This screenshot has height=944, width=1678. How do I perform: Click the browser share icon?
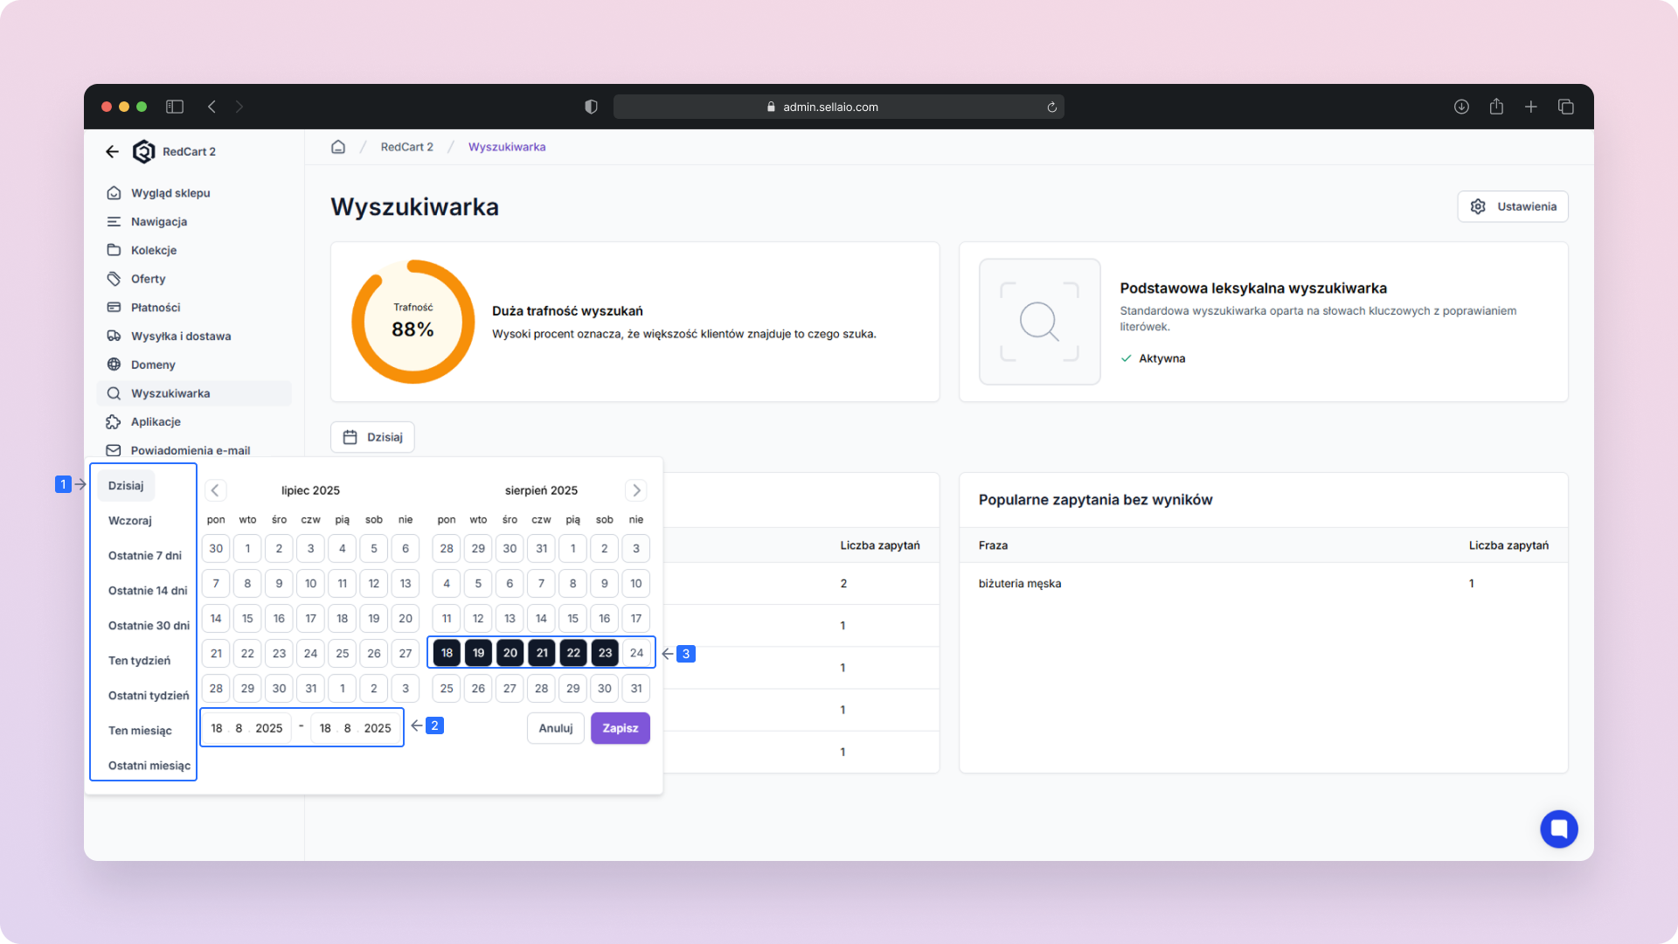tap(1496, 107)
